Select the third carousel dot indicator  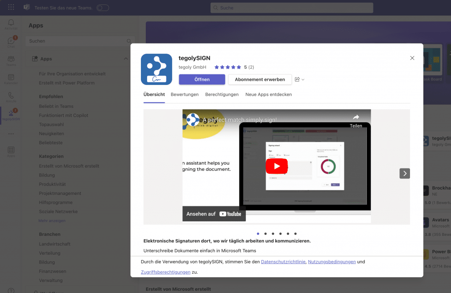[273, 234]
